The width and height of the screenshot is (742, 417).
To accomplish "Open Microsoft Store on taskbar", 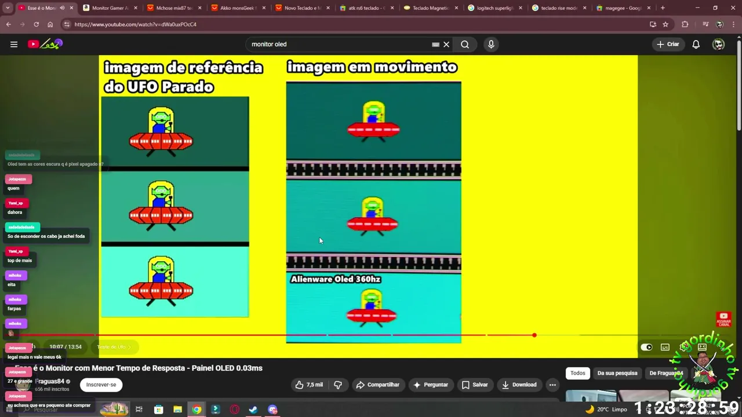I will 158,409.
